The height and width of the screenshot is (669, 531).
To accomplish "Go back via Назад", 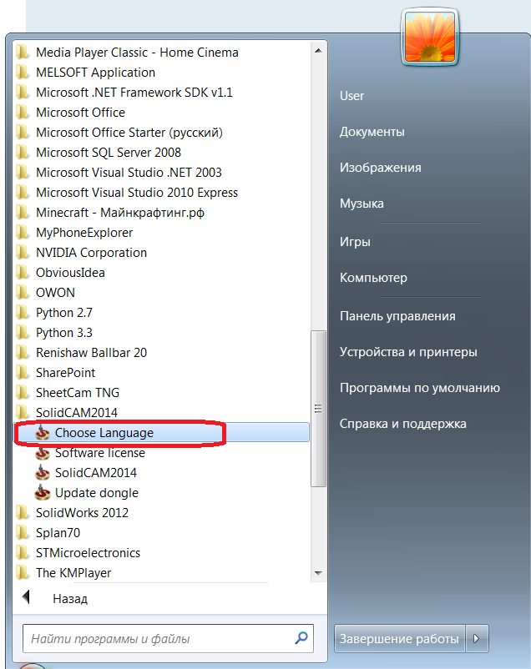I will coord(70,599).
